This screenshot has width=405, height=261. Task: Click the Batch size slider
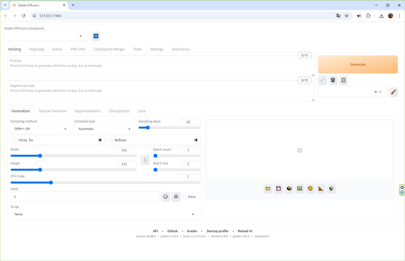pos(177,170)
